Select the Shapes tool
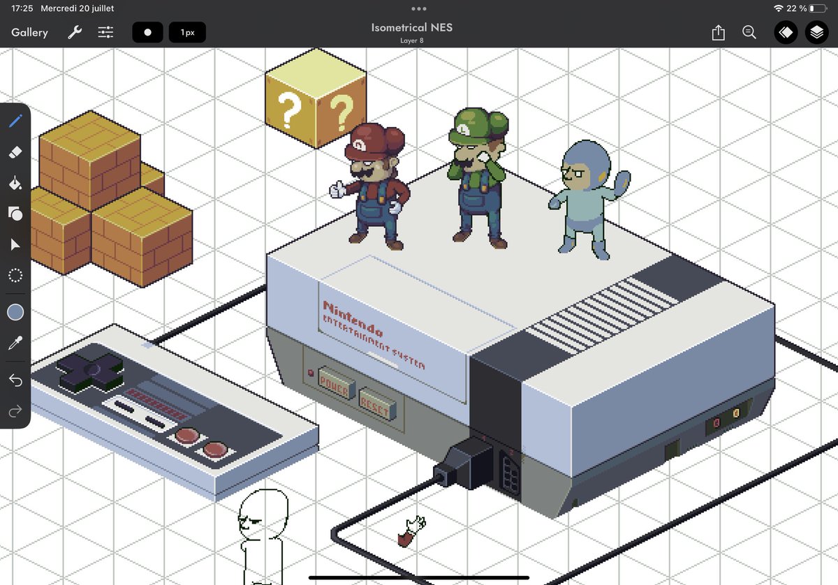 tap(15, 214)
